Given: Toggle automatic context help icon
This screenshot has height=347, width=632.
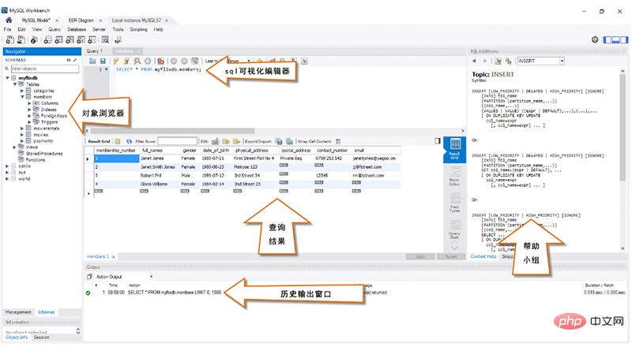Looking at the screenshot, I should click(x=508, y=61).
